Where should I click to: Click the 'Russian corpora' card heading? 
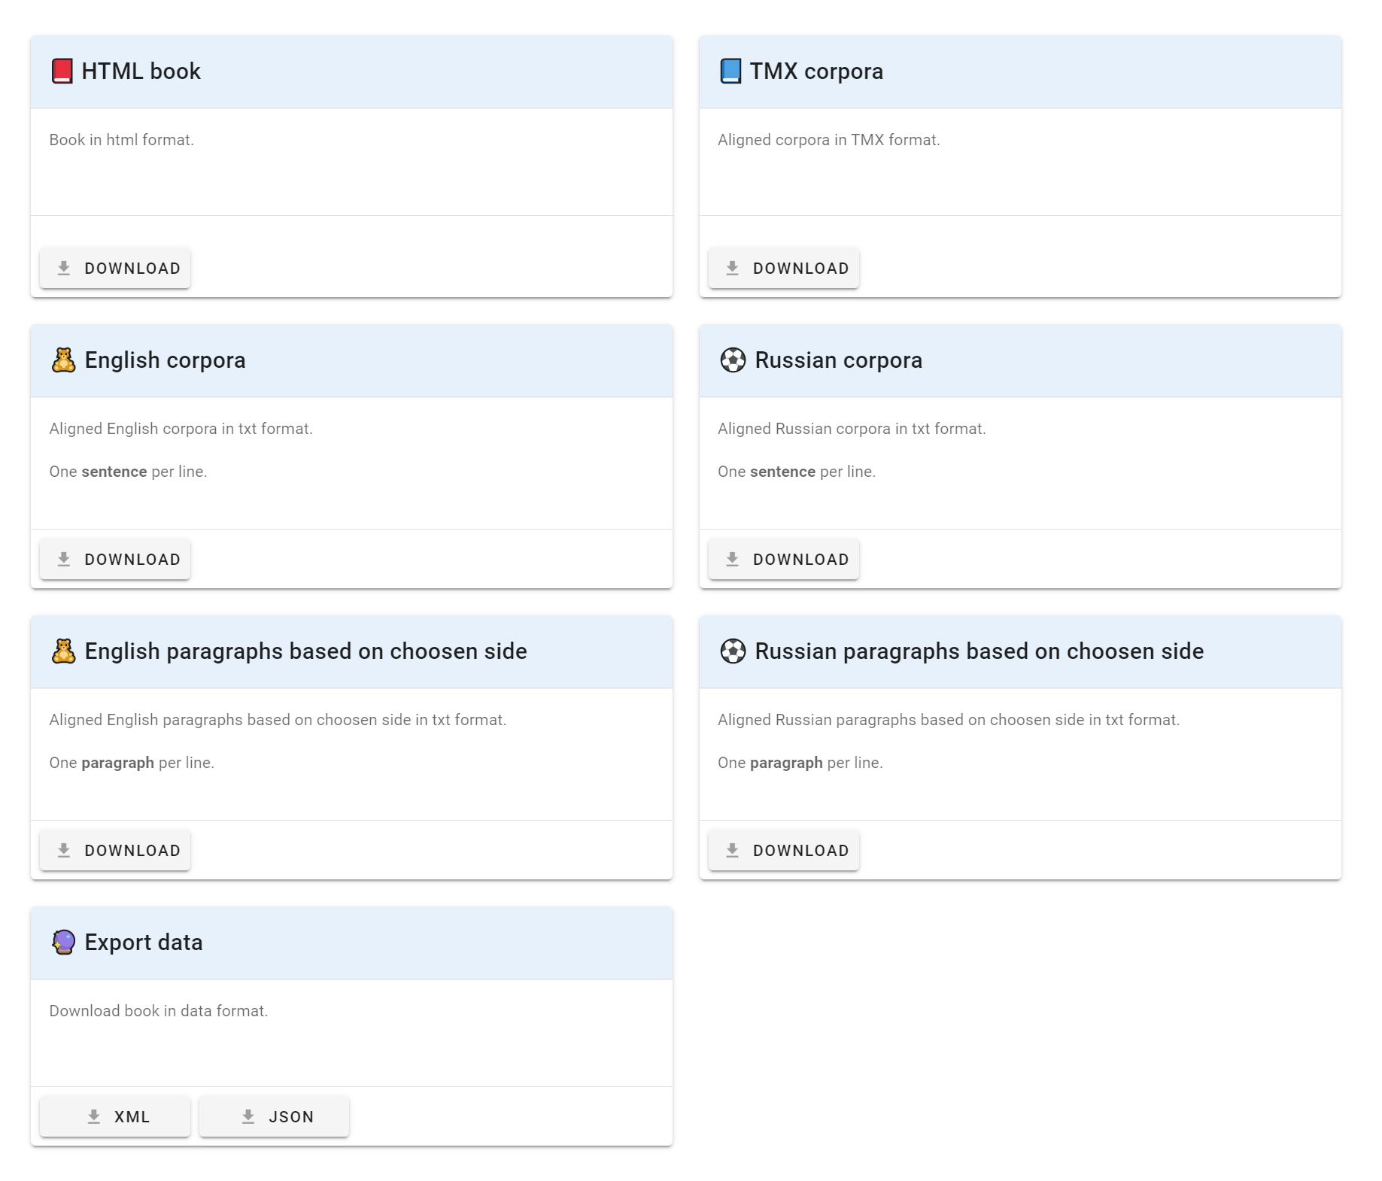coord(838,360)
